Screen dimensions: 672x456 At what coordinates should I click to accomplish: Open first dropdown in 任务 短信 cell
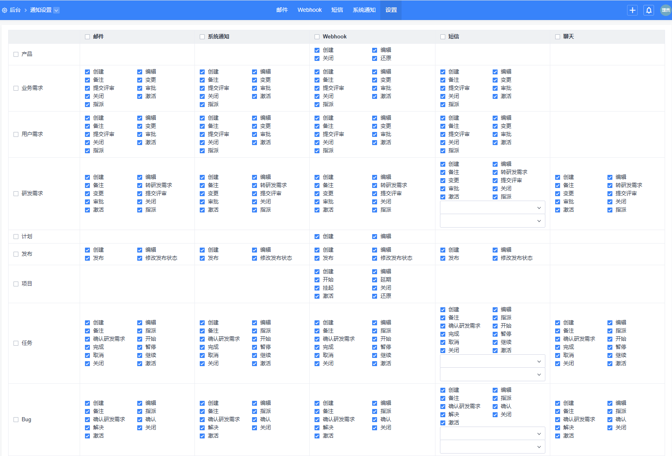tap(493, 361)
